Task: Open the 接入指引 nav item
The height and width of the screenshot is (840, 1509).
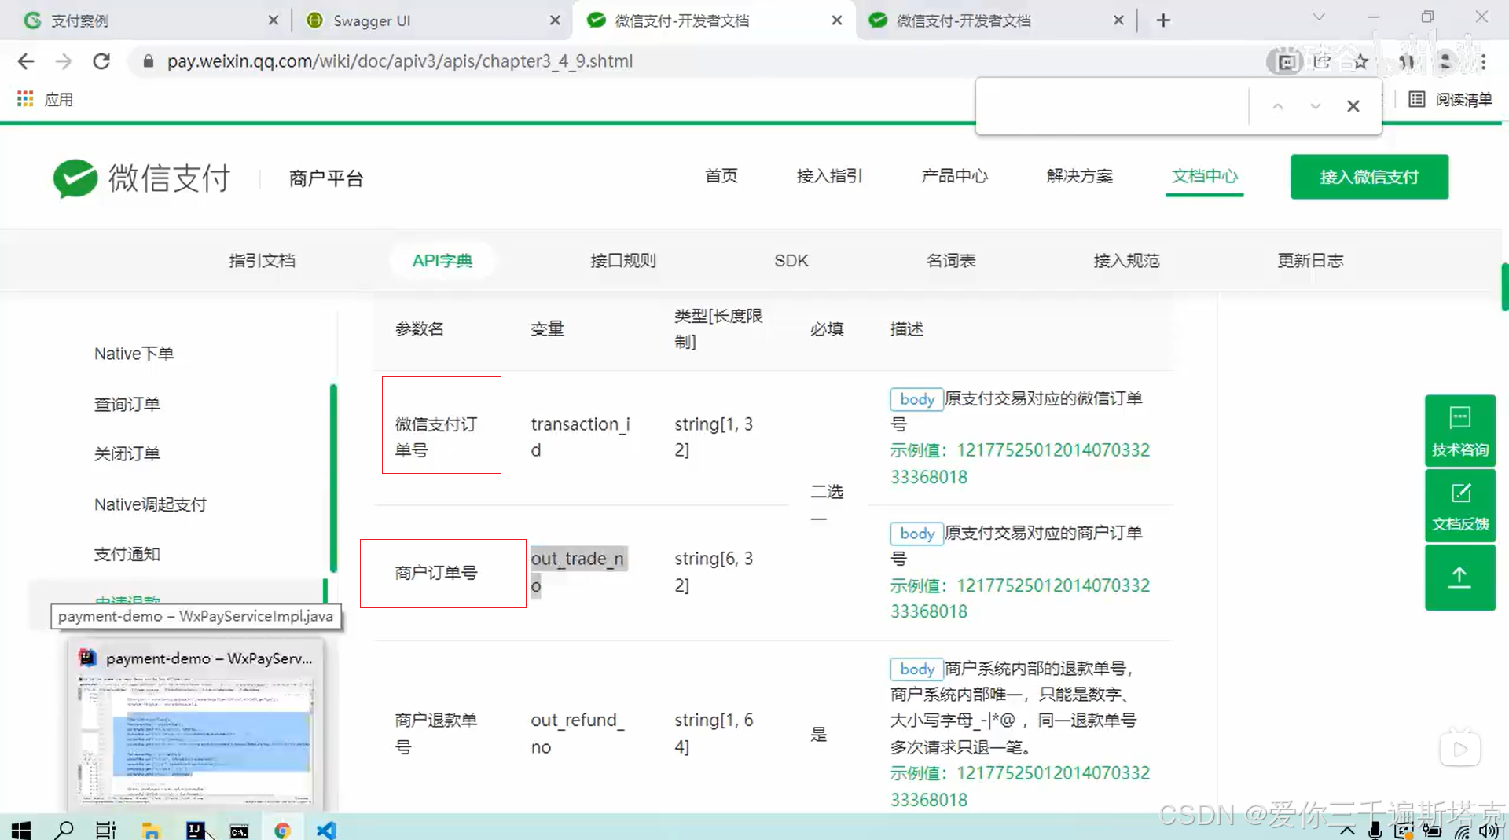Action: pyautogui.click(x=829, y=176)
